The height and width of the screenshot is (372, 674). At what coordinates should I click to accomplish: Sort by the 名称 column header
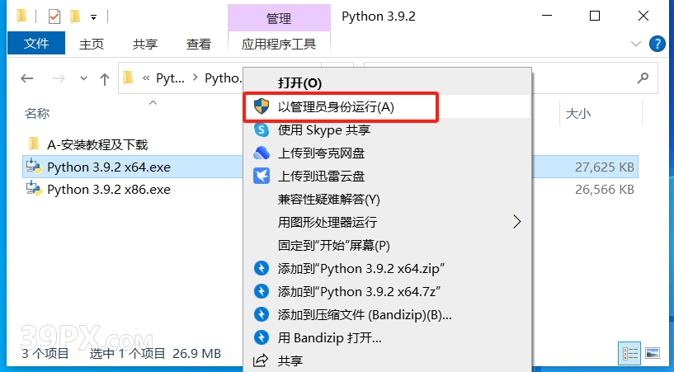click(x=37, y=113)
